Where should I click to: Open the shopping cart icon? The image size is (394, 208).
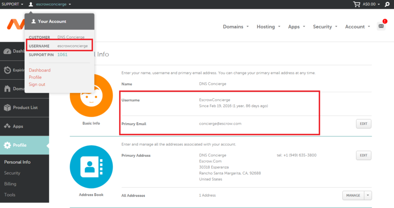click(x=357, y=4)
